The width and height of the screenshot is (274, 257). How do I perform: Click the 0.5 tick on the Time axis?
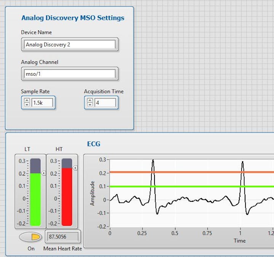(175, 233)
